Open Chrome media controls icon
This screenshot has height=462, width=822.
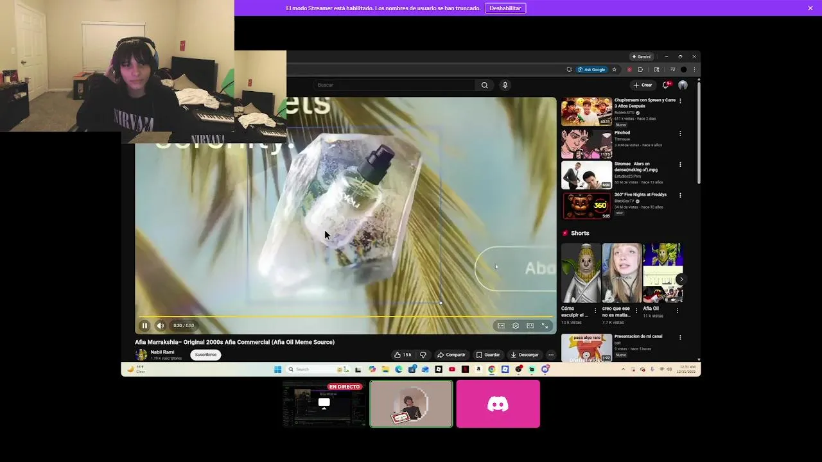[672, 69]
